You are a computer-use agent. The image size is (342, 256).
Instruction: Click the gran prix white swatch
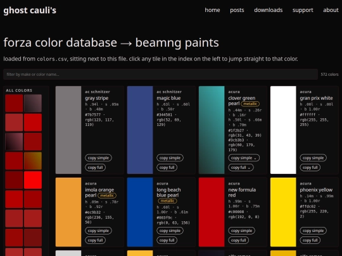[x=283, y=130]
